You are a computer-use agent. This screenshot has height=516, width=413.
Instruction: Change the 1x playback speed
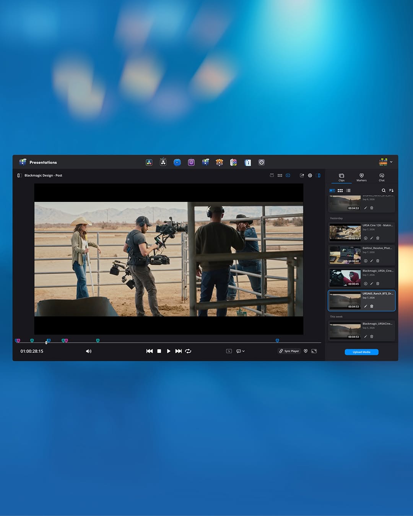(x=229, y=351)
